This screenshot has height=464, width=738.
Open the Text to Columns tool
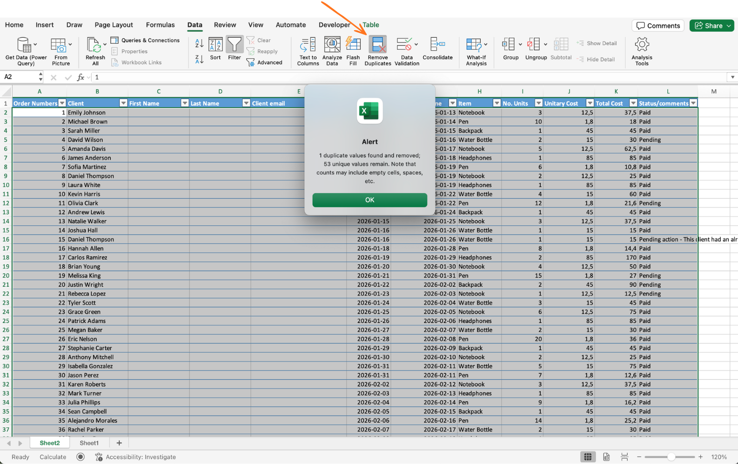point(308,45)
